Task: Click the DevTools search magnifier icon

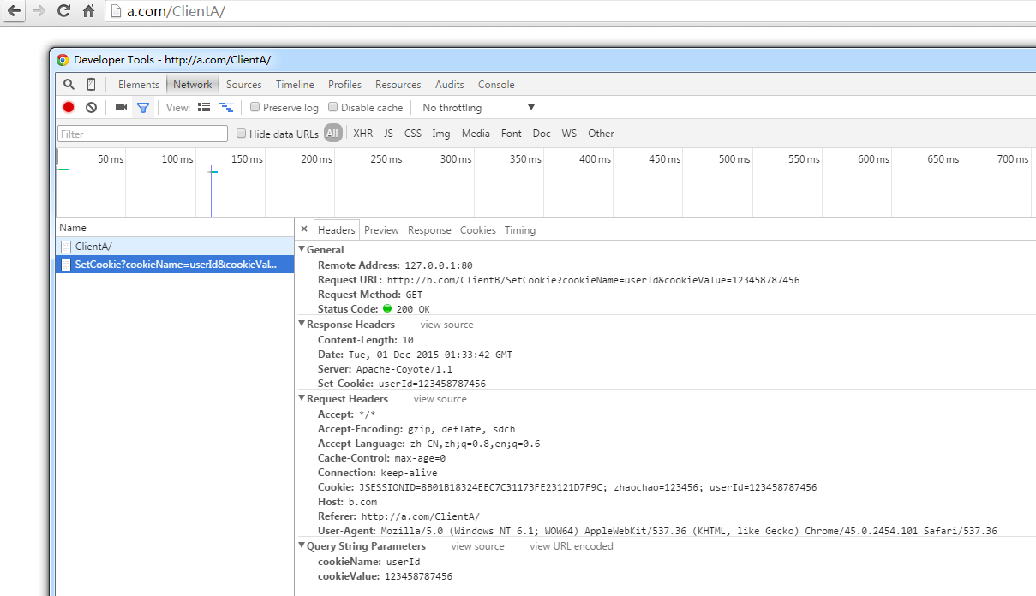Action: point(69,84)
